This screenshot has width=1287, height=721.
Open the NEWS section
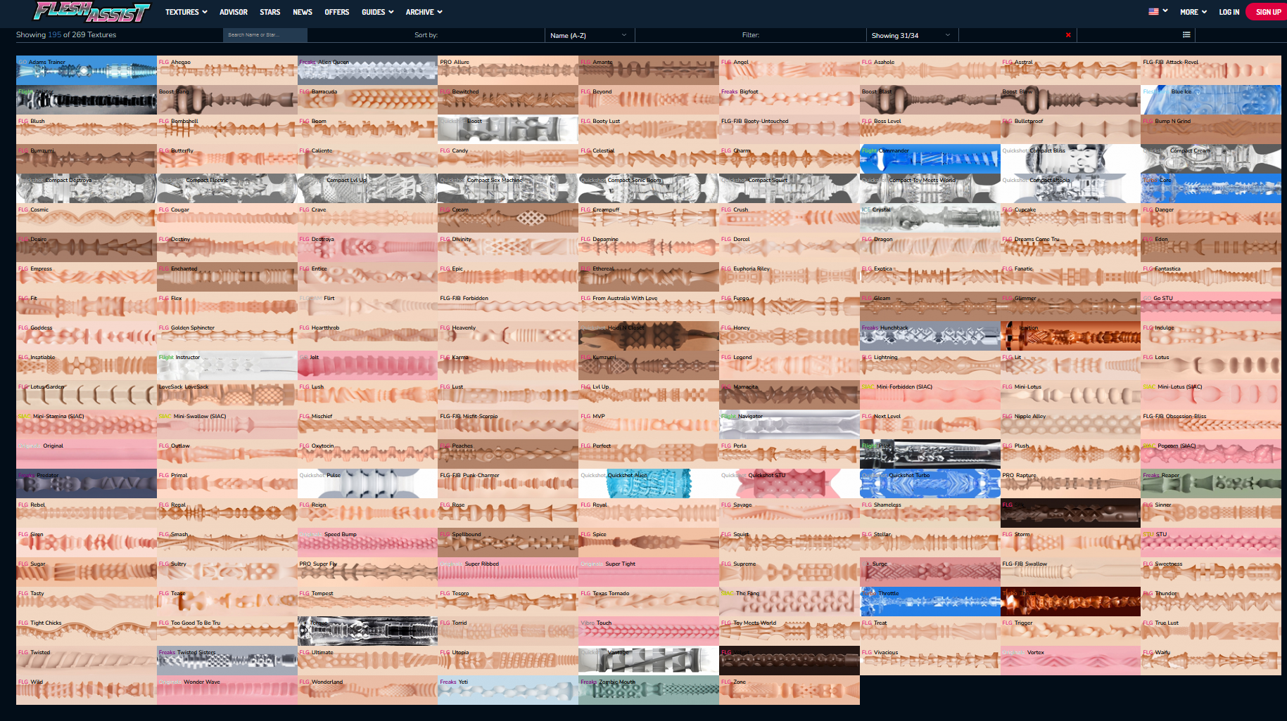[303, 12]
